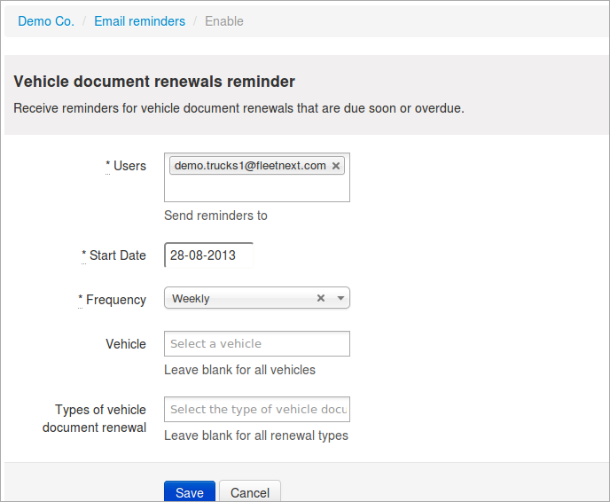Click the Enable breadcrumb text
This screenshot has width=610, height=502.
224,21
